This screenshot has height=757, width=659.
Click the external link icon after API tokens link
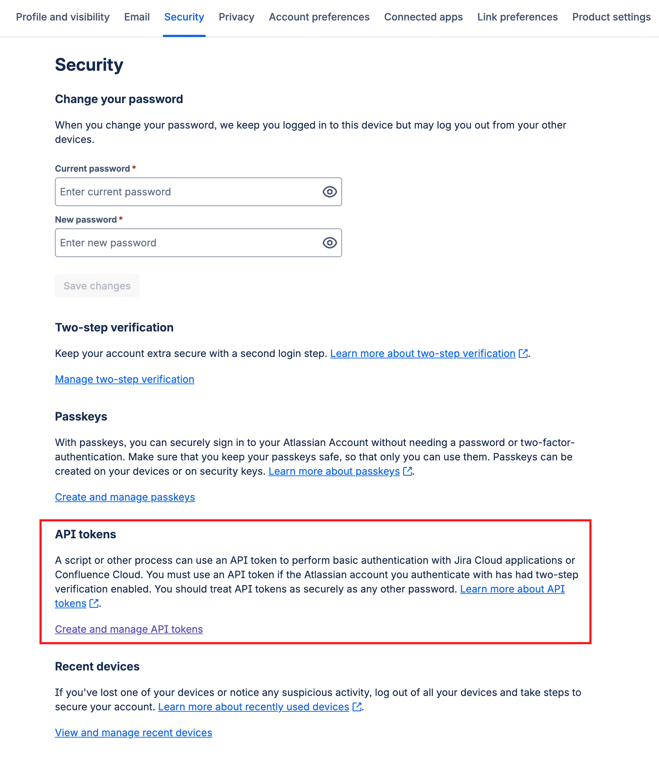click(x=94, y=603)
